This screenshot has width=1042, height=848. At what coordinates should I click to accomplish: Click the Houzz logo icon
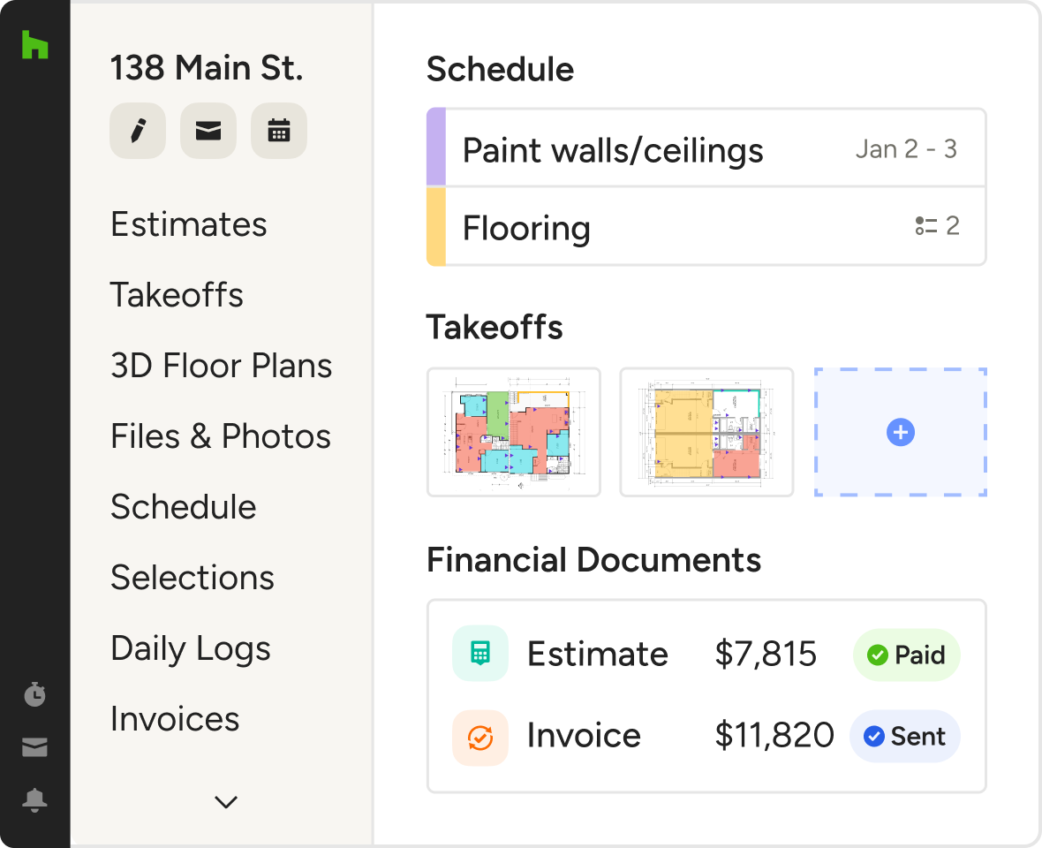[34, 44]
